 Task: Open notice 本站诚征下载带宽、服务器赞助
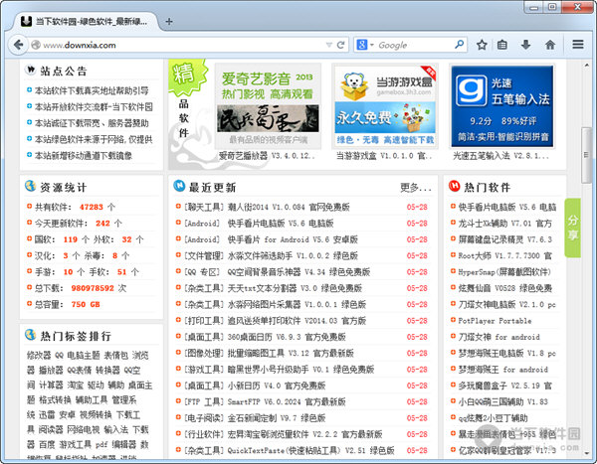coord(92,123)
